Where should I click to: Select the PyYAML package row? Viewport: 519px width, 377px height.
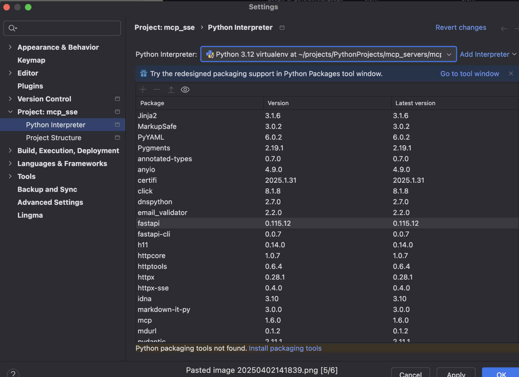point(327,137)
